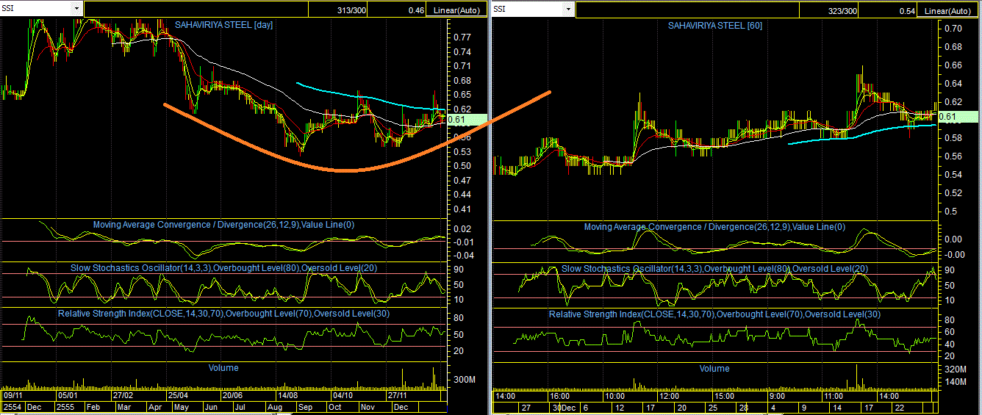Click the 9:00 time marker on the 60-minute timeline
Image resolution: width=982 pixels, height=415 pixels.
tap(776, 395)
